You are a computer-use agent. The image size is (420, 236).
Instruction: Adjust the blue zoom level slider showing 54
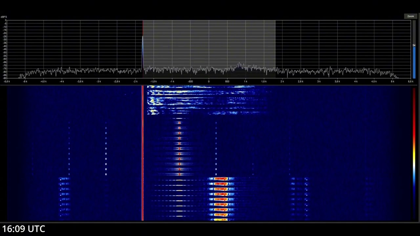414,49
